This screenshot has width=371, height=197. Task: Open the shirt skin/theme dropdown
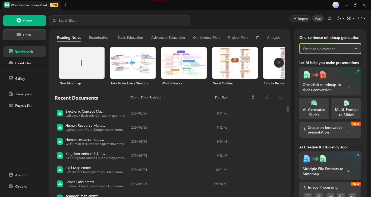[361, 18]
